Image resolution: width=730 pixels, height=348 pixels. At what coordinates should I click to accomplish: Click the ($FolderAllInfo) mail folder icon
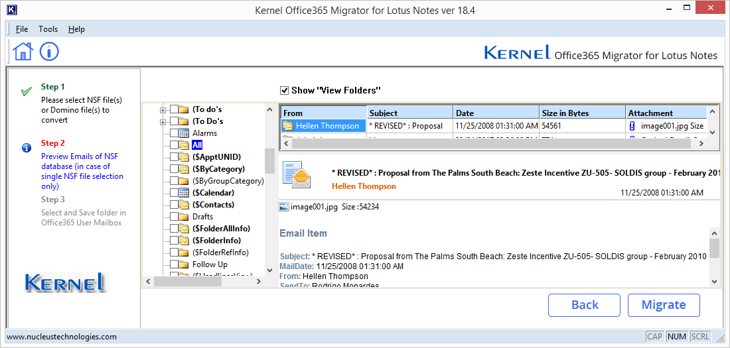point(184,229)
